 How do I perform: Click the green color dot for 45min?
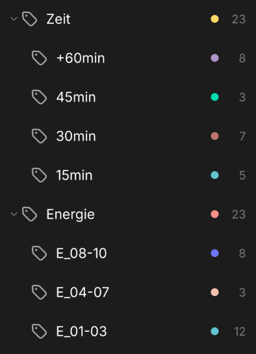(x=214, y=97)
